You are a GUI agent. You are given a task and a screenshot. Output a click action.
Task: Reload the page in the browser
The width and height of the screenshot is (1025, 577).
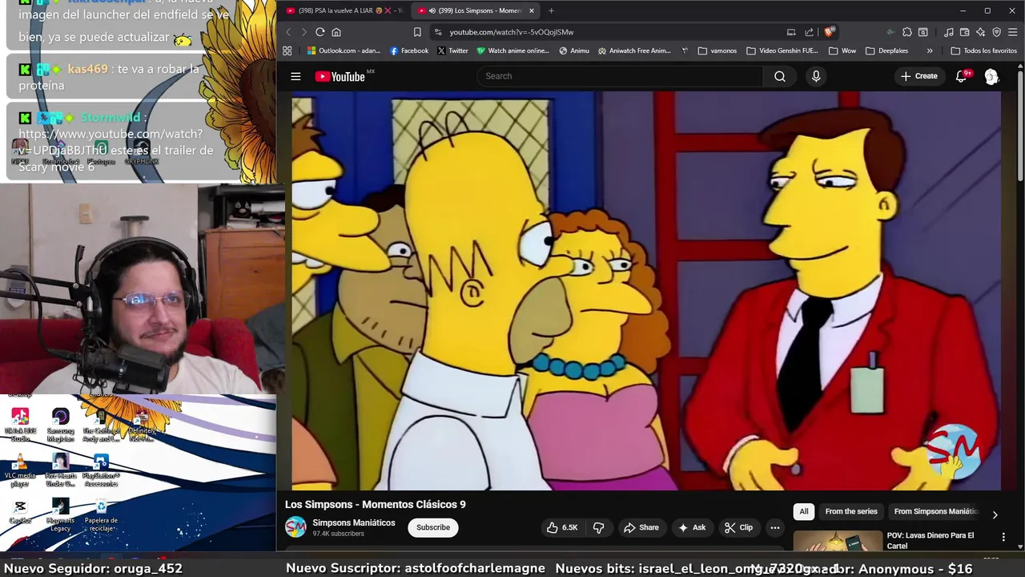pos(320,32)
